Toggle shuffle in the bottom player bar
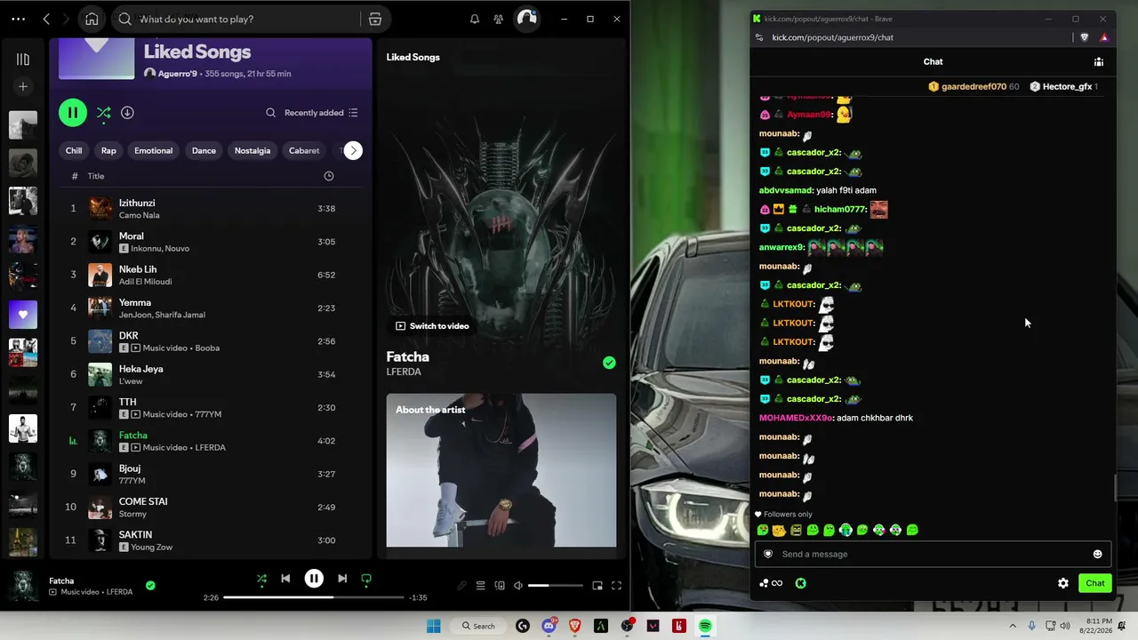Screen dimensions: 1138x640 (261, 579)
